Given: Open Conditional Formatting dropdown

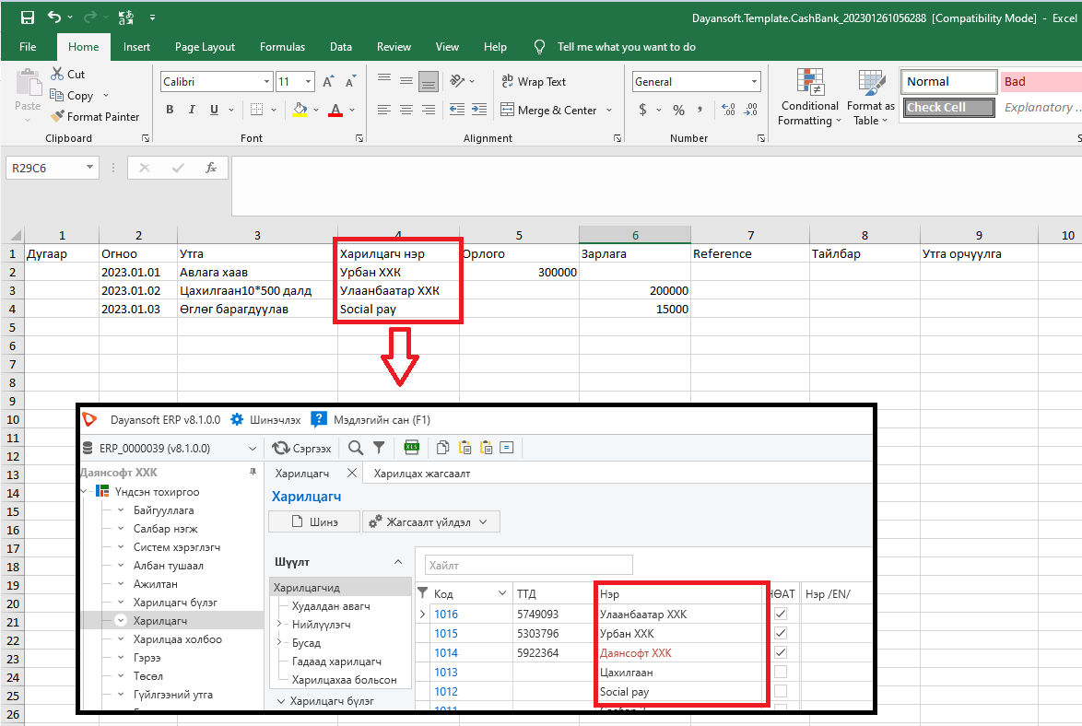Looking at the screenshot, I should point(809,98).
